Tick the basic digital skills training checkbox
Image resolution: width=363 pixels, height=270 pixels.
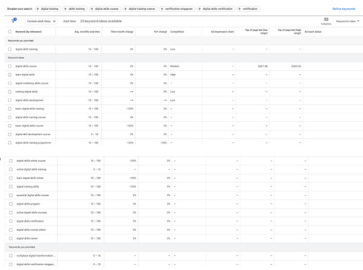tap(10, 108)
